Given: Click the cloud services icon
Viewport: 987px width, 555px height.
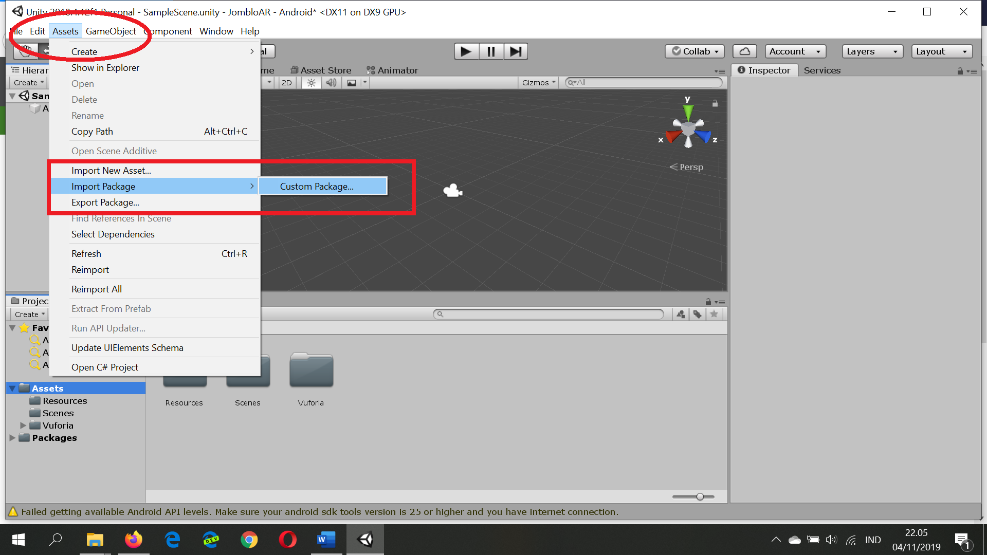Looking at the screenshot, I should 744,51.
